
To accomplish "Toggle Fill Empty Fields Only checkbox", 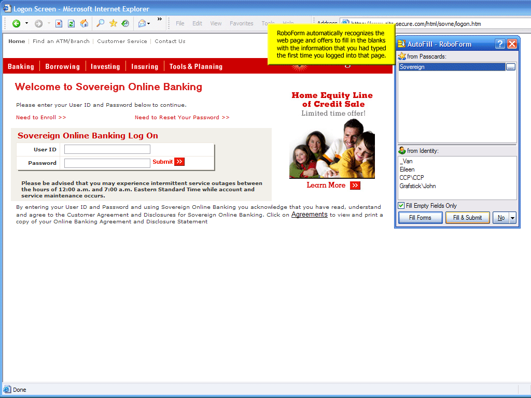I will pos(401,206).
